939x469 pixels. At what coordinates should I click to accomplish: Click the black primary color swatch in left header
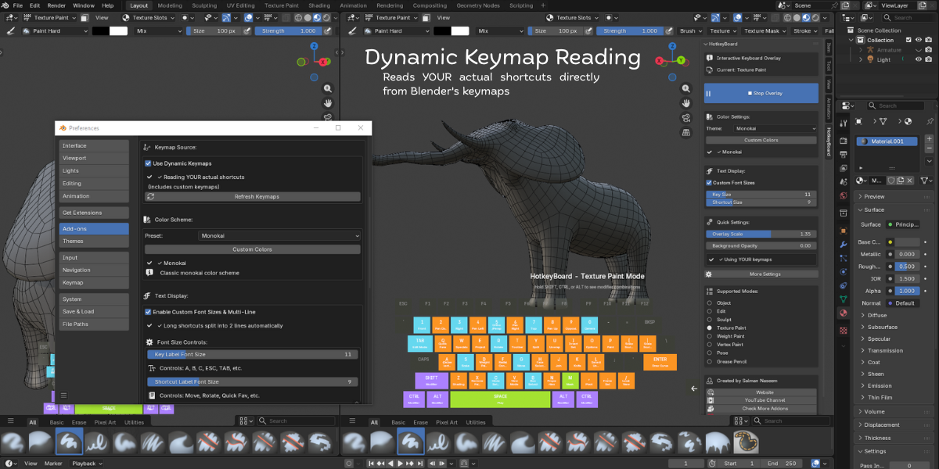pyautogui.click(x=100, y=30)
